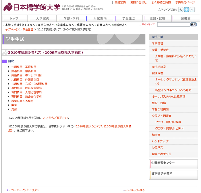Set text size to medium (中)
Viewport: 201px width, 193px height.
[x=186, y=10]
